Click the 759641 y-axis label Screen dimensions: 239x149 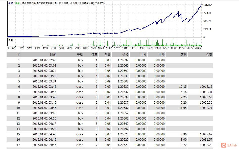click(x=207, y=13)
